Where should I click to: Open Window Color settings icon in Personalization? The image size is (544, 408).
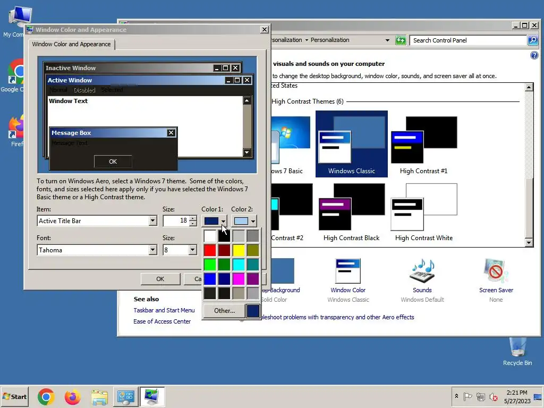click(x=348, y=271)
